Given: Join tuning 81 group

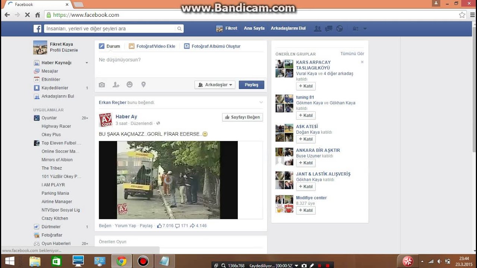Looking at the screenshot, I should pyautogui.click(x=306, y=115).
